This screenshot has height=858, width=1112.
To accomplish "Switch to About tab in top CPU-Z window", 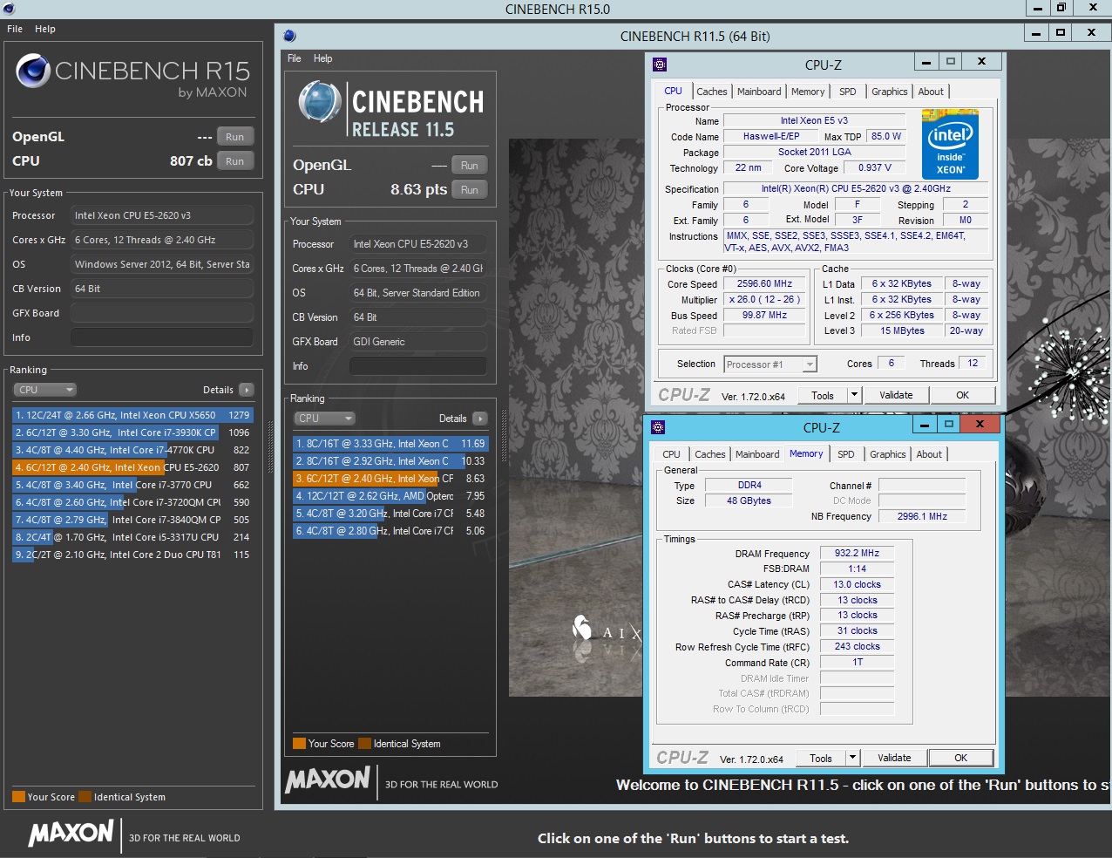I will tap(931, 92).
